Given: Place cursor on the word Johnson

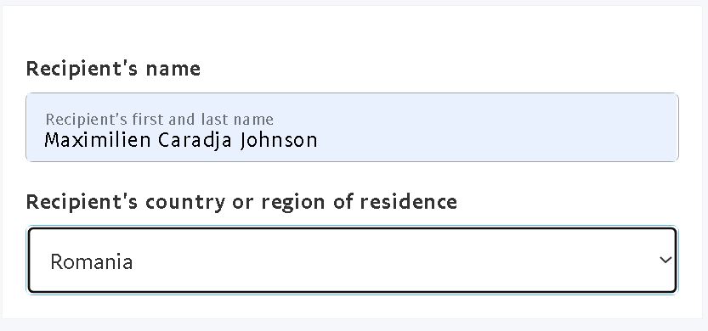Looking at the screenshot, I should tap(279, 140).
